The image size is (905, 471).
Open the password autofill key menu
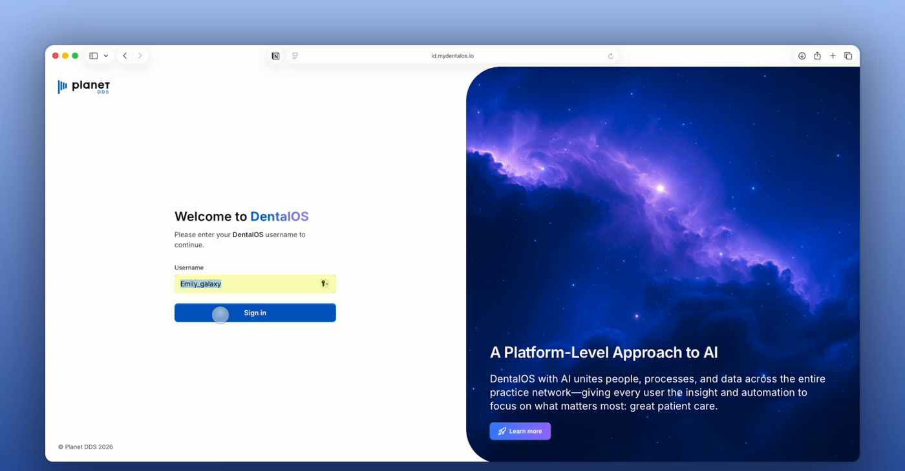[325, 284]
